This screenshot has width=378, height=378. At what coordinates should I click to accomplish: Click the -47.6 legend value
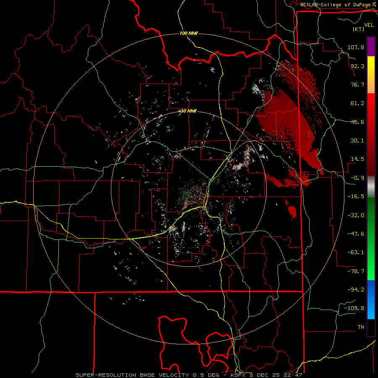click(356, 234)
